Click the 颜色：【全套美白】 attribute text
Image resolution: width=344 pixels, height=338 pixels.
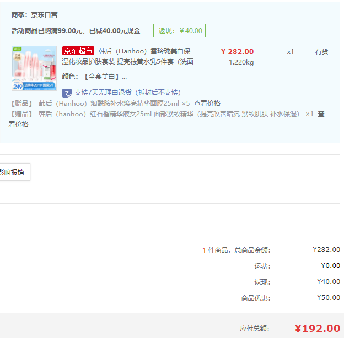tap(94, 77)
